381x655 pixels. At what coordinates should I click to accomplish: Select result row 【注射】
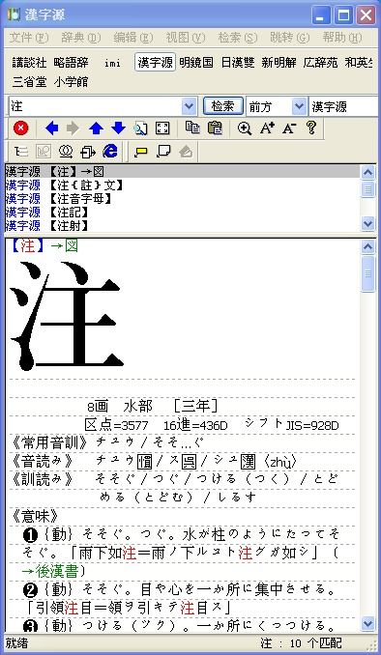click(x=183, y=225)
